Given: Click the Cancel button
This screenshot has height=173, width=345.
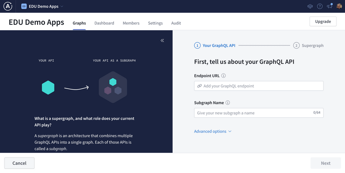Looking at the screenshot, I should [x=19, y=163].
